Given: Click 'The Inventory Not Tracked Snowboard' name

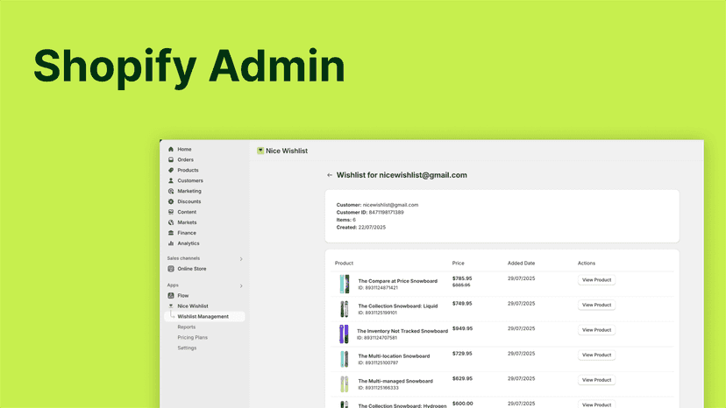Looking at the screenshot, I should (402, 331).
